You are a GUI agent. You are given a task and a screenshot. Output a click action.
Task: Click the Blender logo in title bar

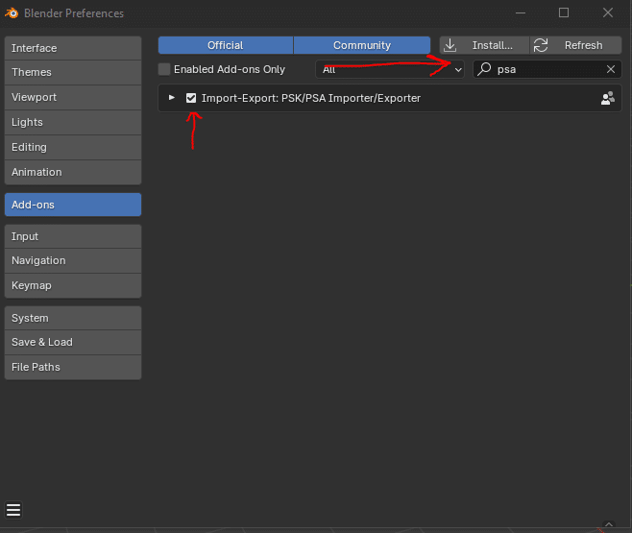click(12, 13)
